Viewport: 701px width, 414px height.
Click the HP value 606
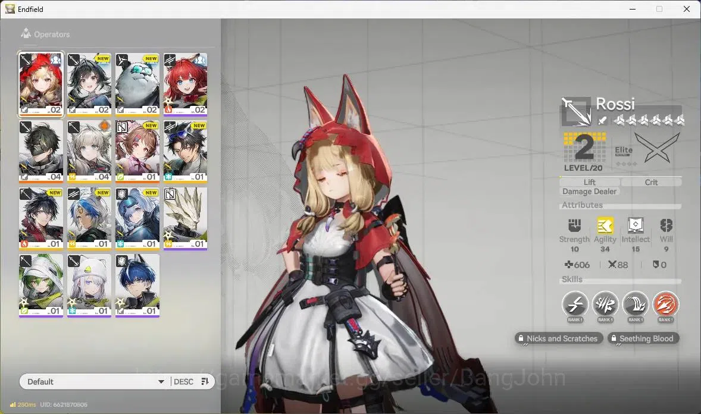point(577,265)
